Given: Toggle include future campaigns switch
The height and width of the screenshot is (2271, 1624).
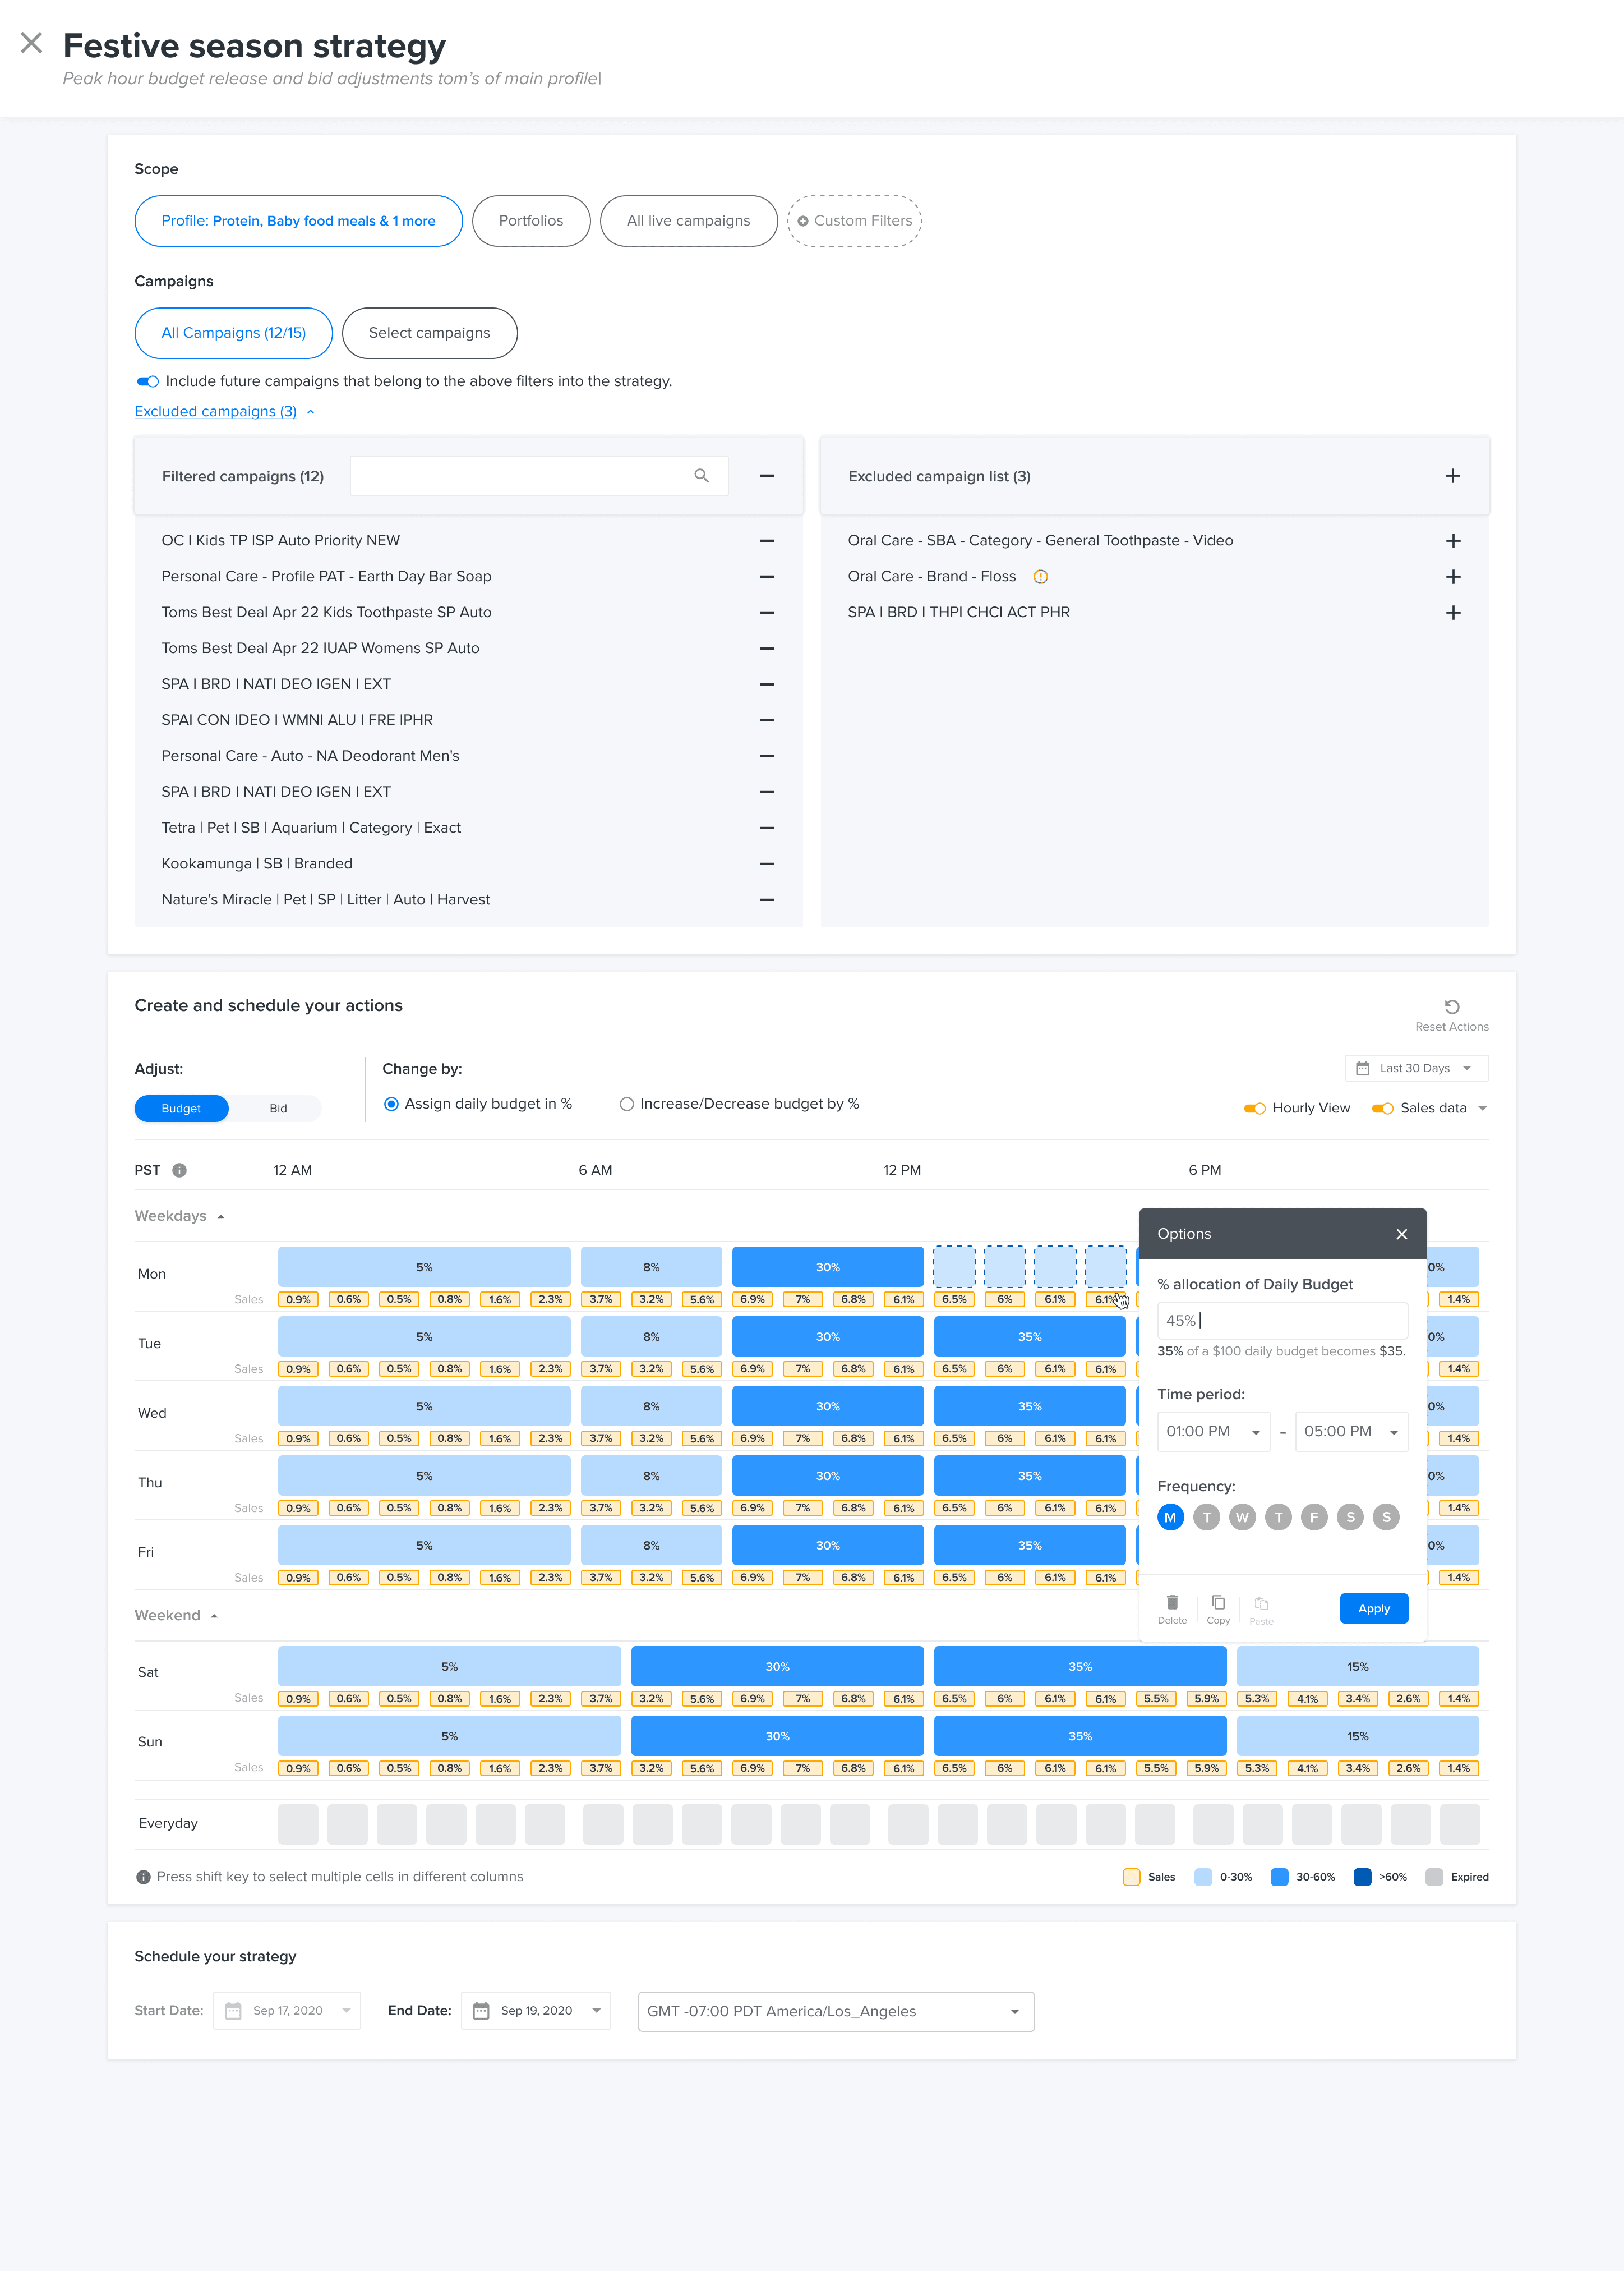Looking at the screenshot, I should (x=148, y=381).
